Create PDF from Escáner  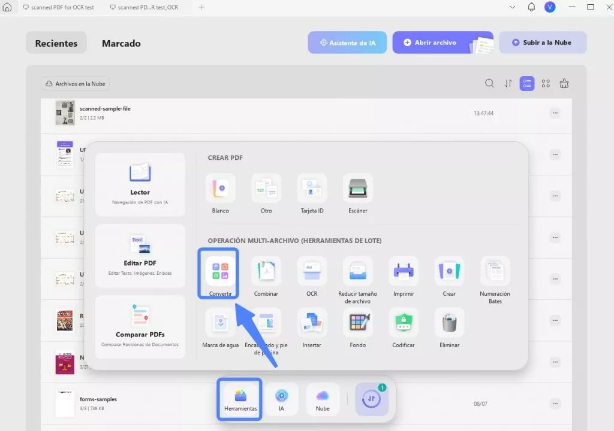click(x=357, y=193)
